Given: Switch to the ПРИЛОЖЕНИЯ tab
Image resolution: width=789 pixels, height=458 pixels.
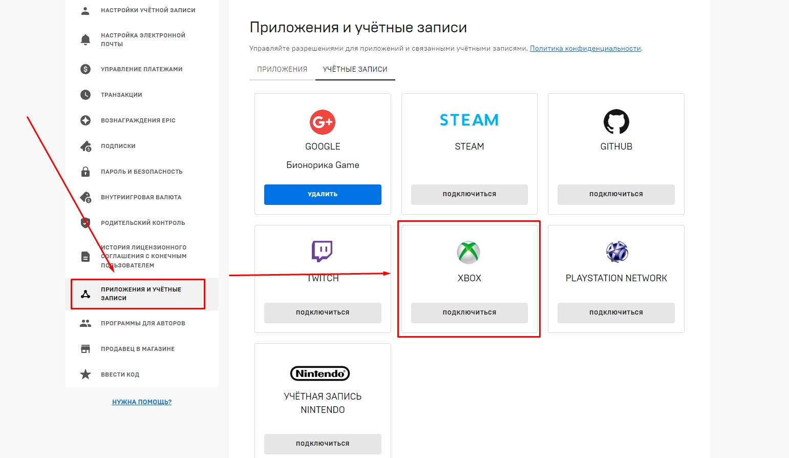Looking at the screenshot, I should tap(282, 69).
